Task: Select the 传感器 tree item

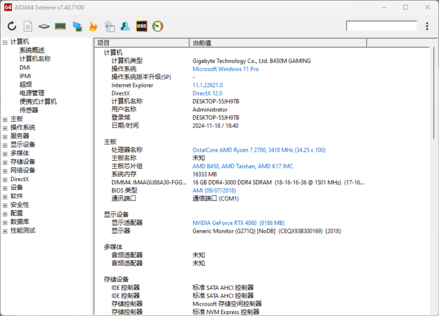Action: (x=29, y=110)
